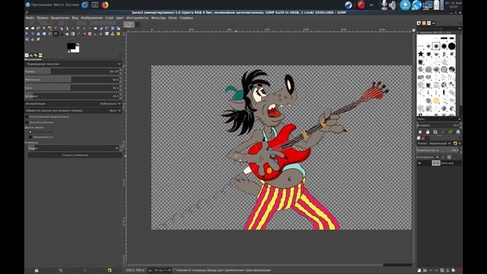Create a new layer button
This screenshot has height=274, width=487.
pos(419,270)
